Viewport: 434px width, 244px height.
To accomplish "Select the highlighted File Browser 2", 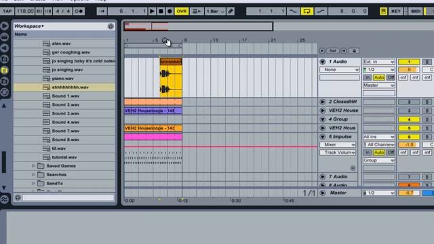I will (5, 70).
